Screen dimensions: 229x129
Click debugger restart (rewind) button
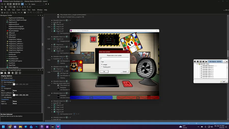[x=195, y=62]
